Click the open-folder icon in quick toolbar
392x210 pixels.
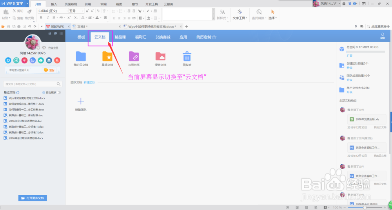click(3, 27)
